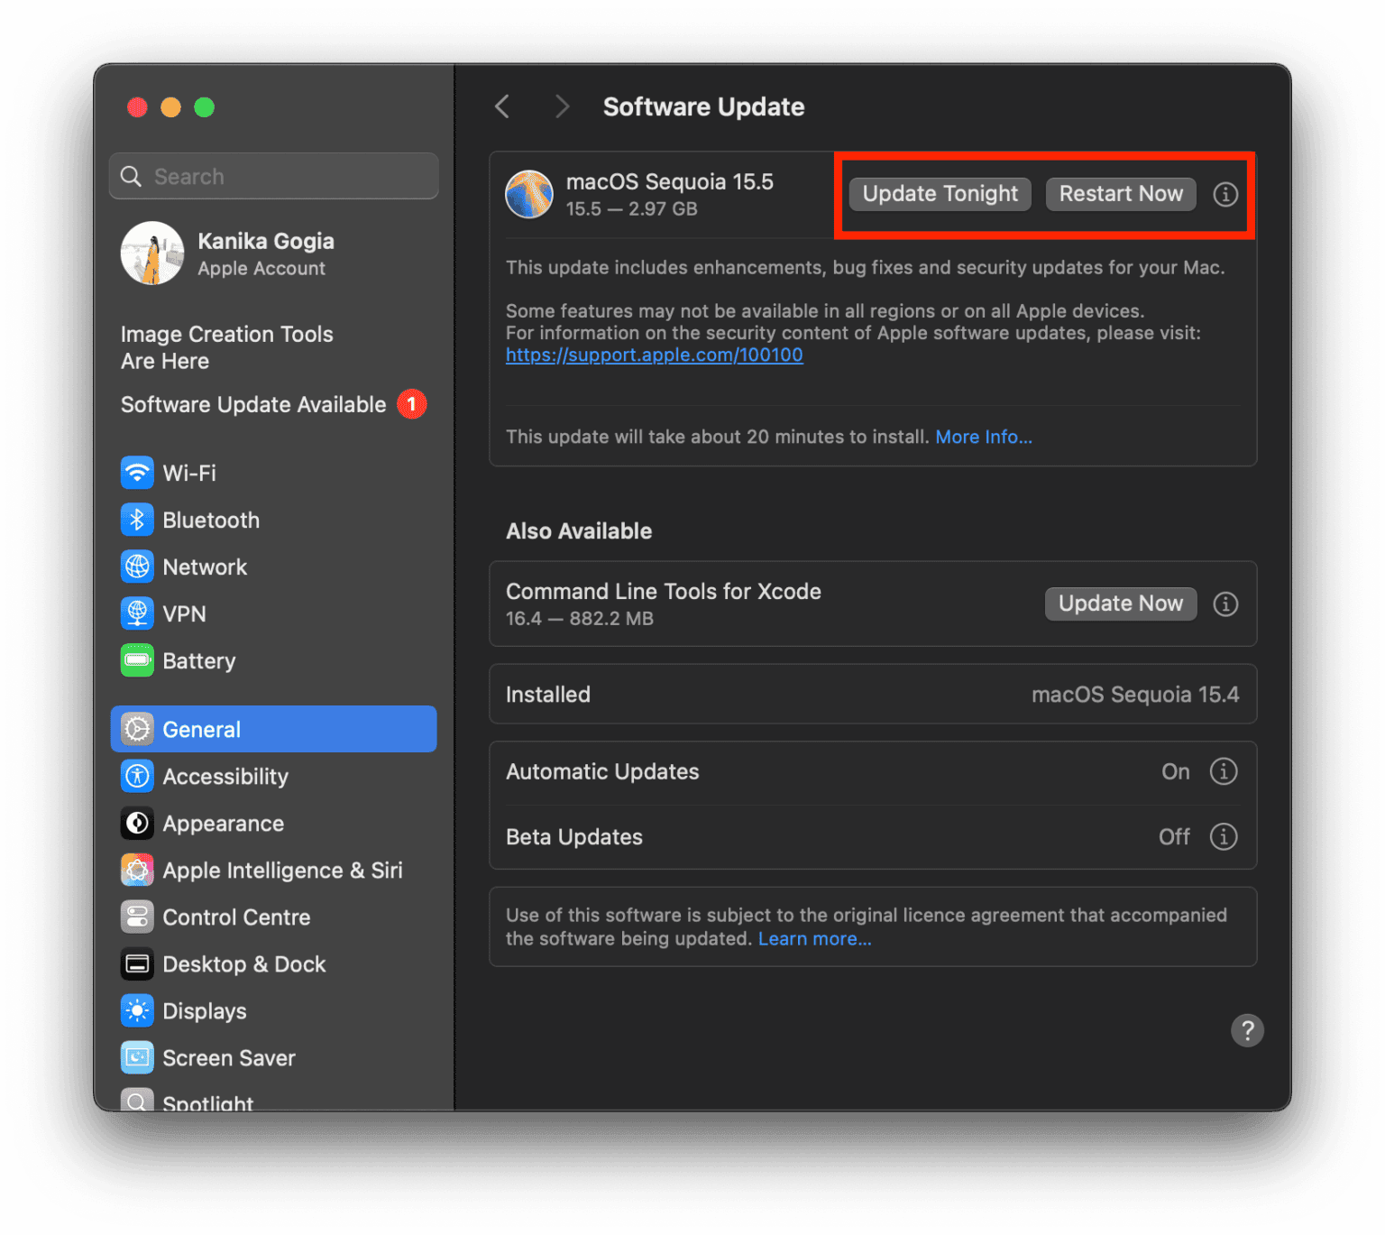Click the Update Tonight button
The width and height of the screenshot is (1385, 1235).
pyautogui.click(x=940, y=193)
